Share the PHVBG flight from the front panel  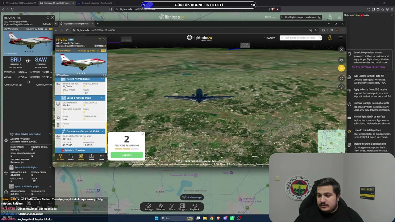click(91, 157)
